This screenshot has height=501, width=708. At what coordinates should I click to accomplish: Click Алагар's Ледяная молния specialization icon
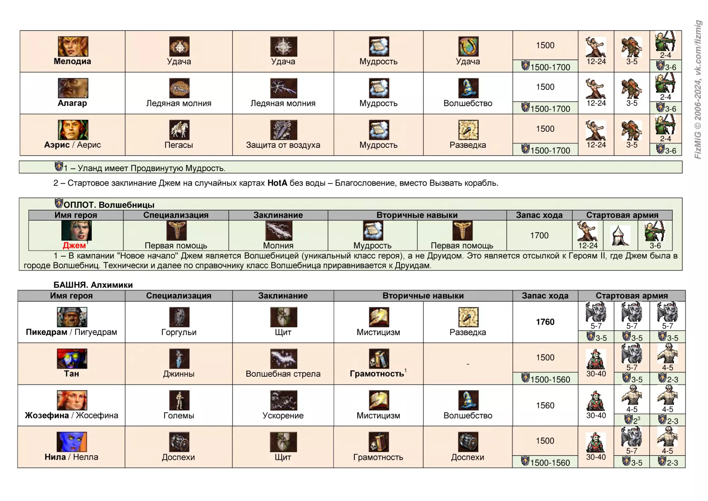point(179,88)
